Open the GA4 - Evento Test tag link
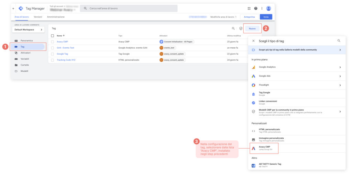This screenshot has height=176, width=352. (65, 48)
